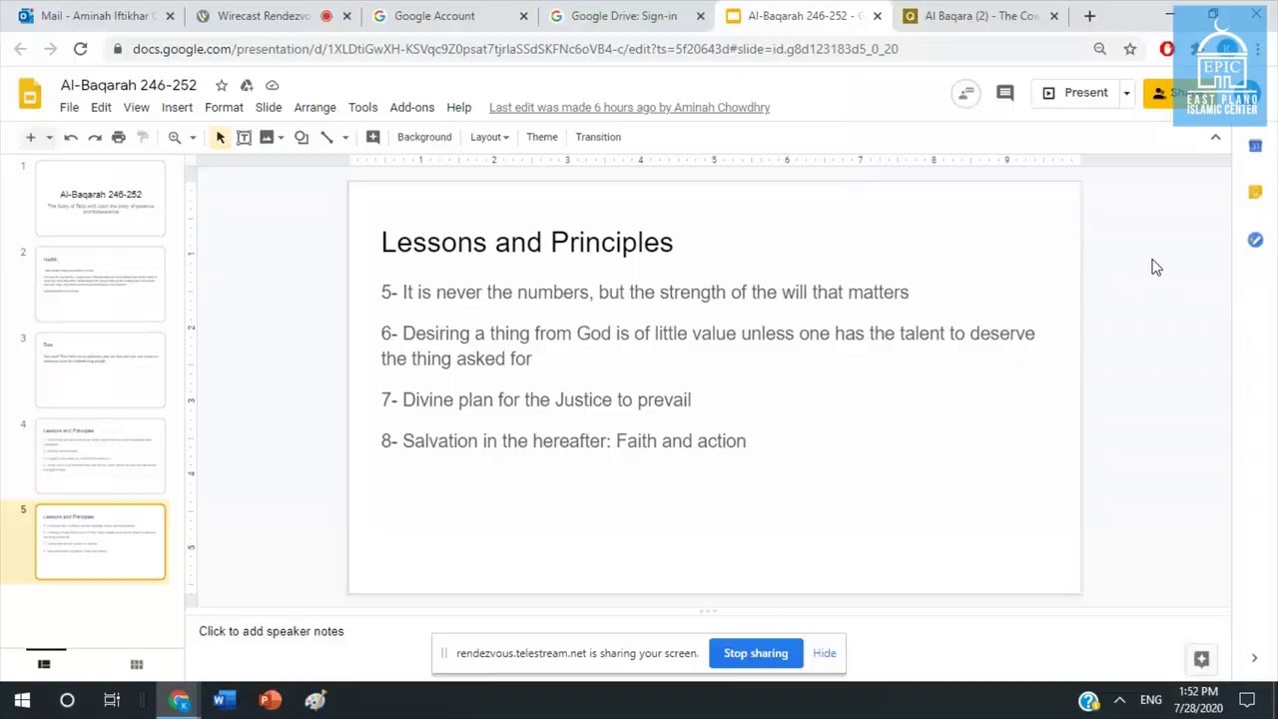Screen dimensions: 1278x719
Task: Click the line starting "5- It is never the numbers"
Action: point(645,293)
